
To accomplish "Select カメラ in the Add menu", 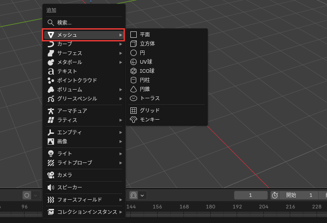I will pos(84,175).
